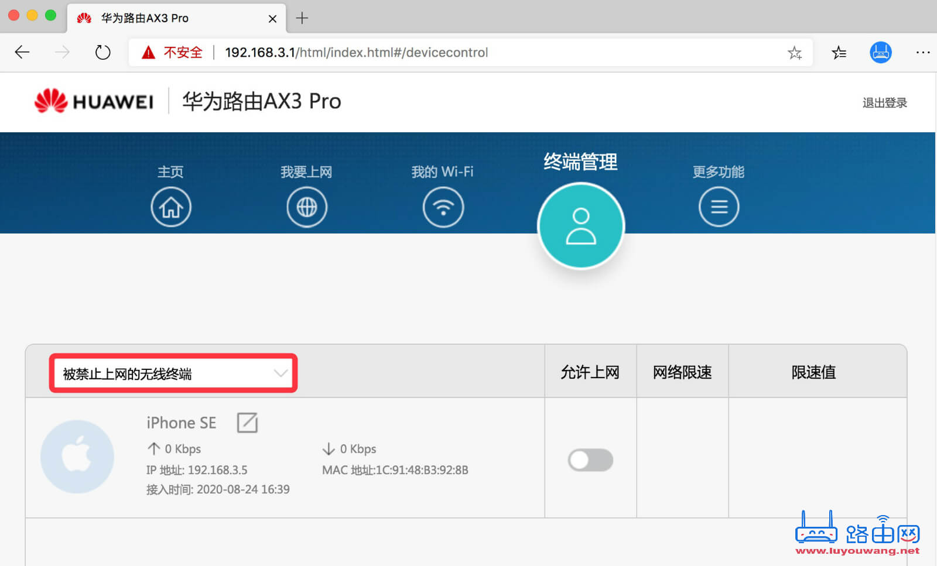Image resolution: width=937 pixels, height=566 pixels.
Task: Click the edit pencil icon next to iPhone SE
Action: click(x=247, y=423)
